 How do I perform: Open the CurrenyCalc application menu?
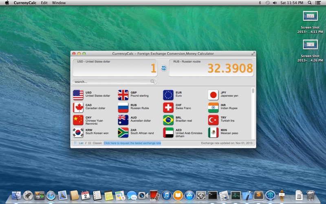(x=25, y=3)
